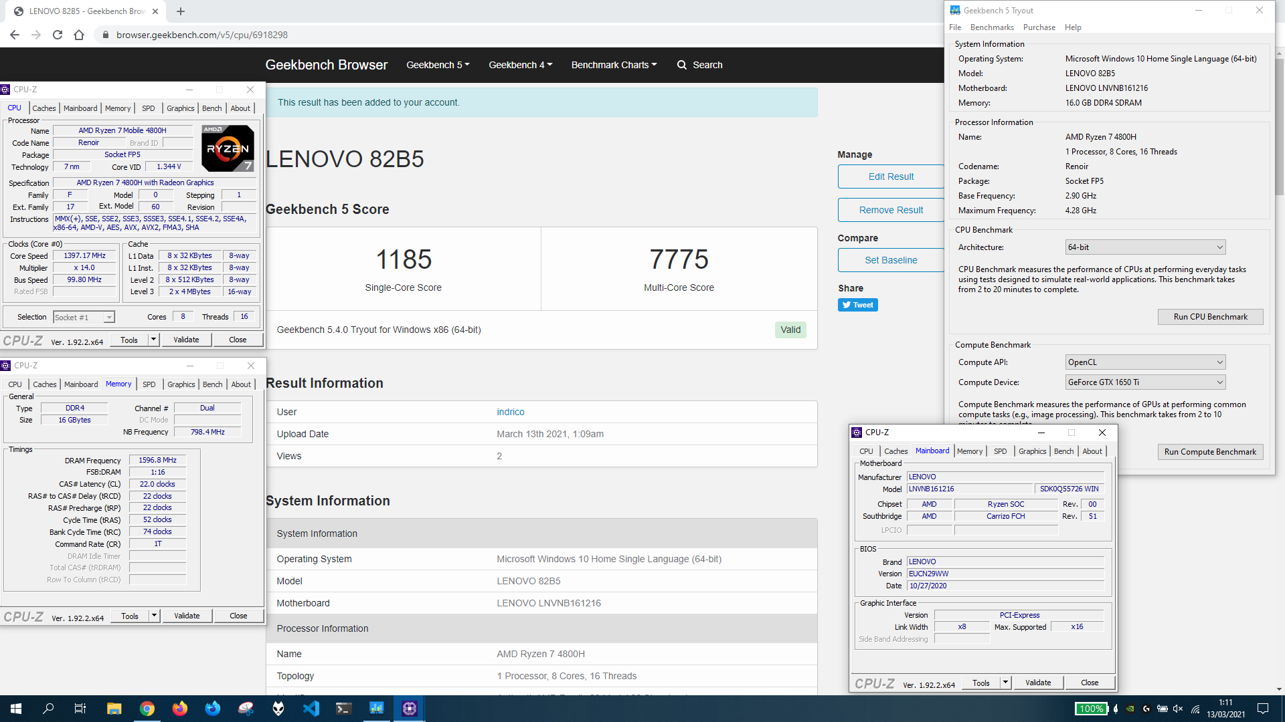Image resolution: width=1285 pixels, height=722 pixels.
Task: Open a new Chrome tab
Action: [181, 11]
